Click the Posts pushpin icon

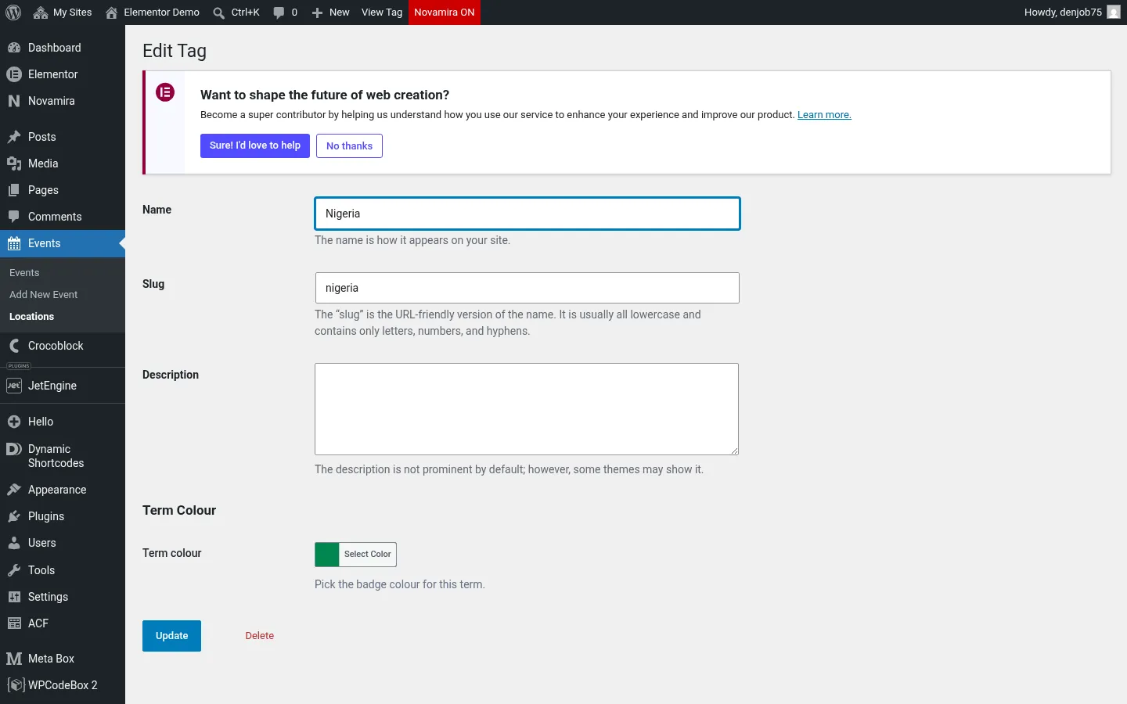pos(14,137)
